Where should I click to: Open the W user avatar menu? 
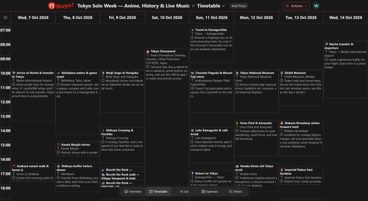tap(316, 6)
